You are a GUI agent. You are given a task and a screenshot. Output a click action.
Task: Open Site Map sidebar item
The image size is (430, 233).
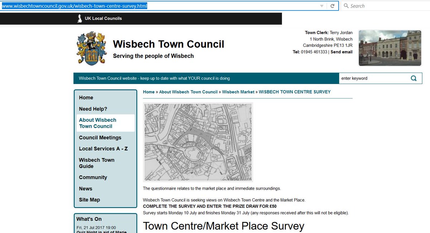90,200
